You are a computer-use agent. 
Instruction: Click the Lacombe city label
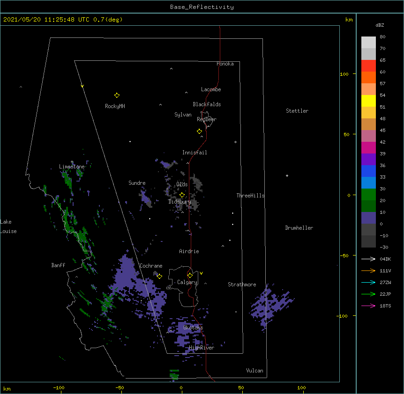[x=211, y=89]
